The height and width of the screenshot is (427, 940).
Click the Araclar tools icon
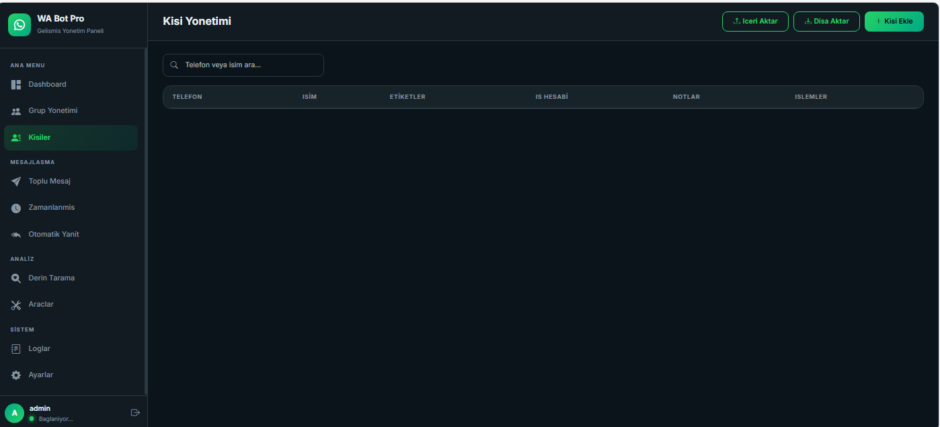click(x=16, y=305)
